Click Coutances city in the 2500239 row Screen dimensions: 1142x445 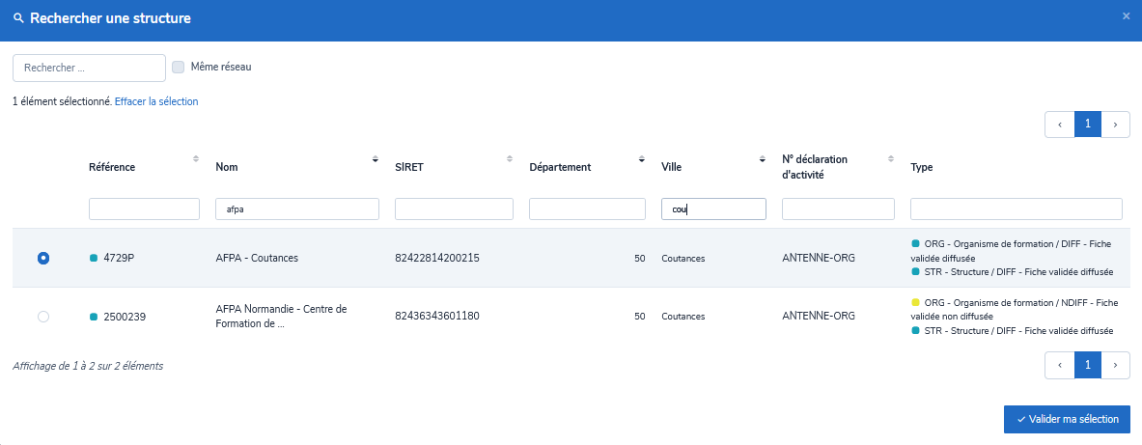(x=683, y=317)
